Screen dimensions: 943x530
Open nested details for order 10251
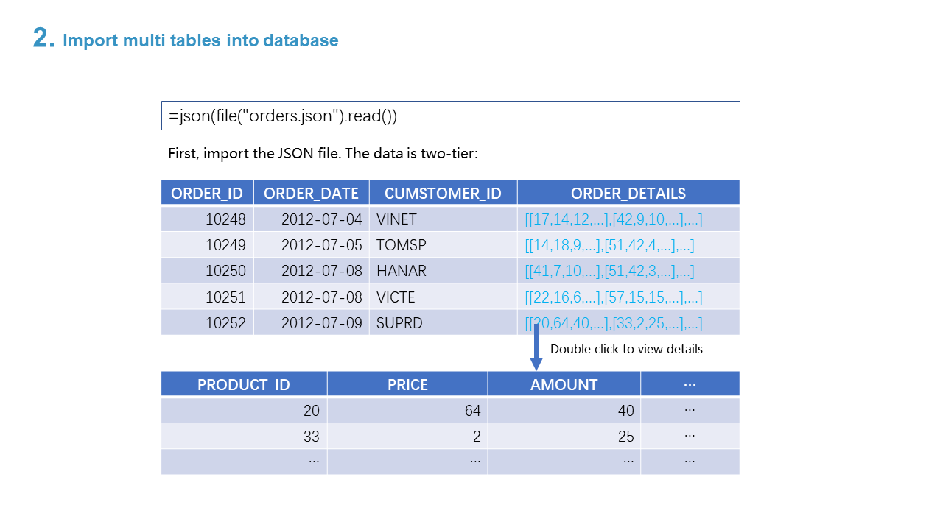click(x=613, y=297)
